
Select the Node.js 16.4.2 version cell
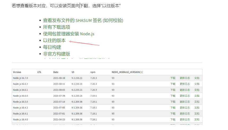pyautogui.click(x=20, y=108)
